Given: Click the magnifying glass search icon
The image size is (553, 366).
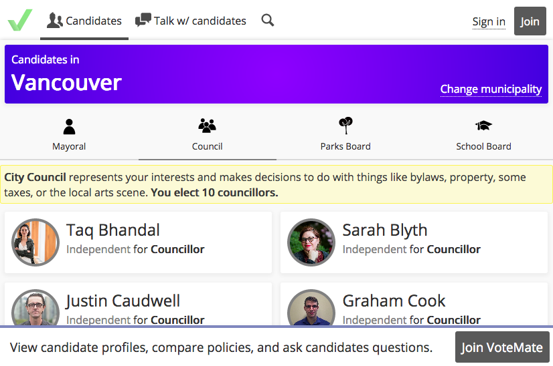Looking at the screenshot, I should 268,21.
